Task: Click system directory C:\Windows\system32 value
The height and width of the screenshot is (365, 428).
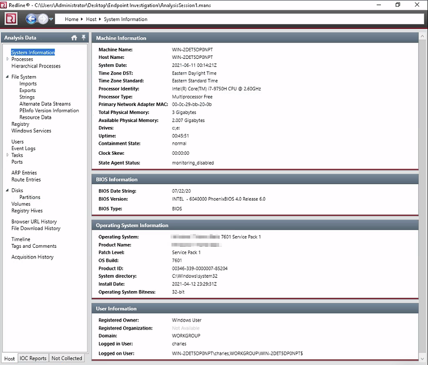Action: [195, 276]
